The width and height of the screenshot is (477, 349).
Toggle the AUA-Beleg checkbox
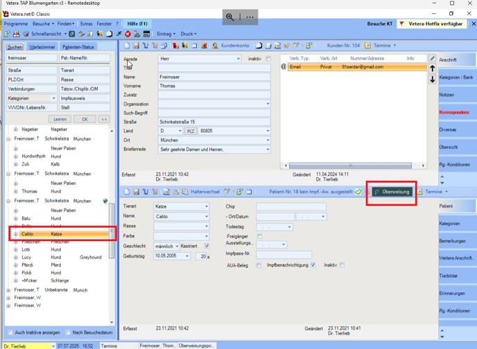point(259,265)
